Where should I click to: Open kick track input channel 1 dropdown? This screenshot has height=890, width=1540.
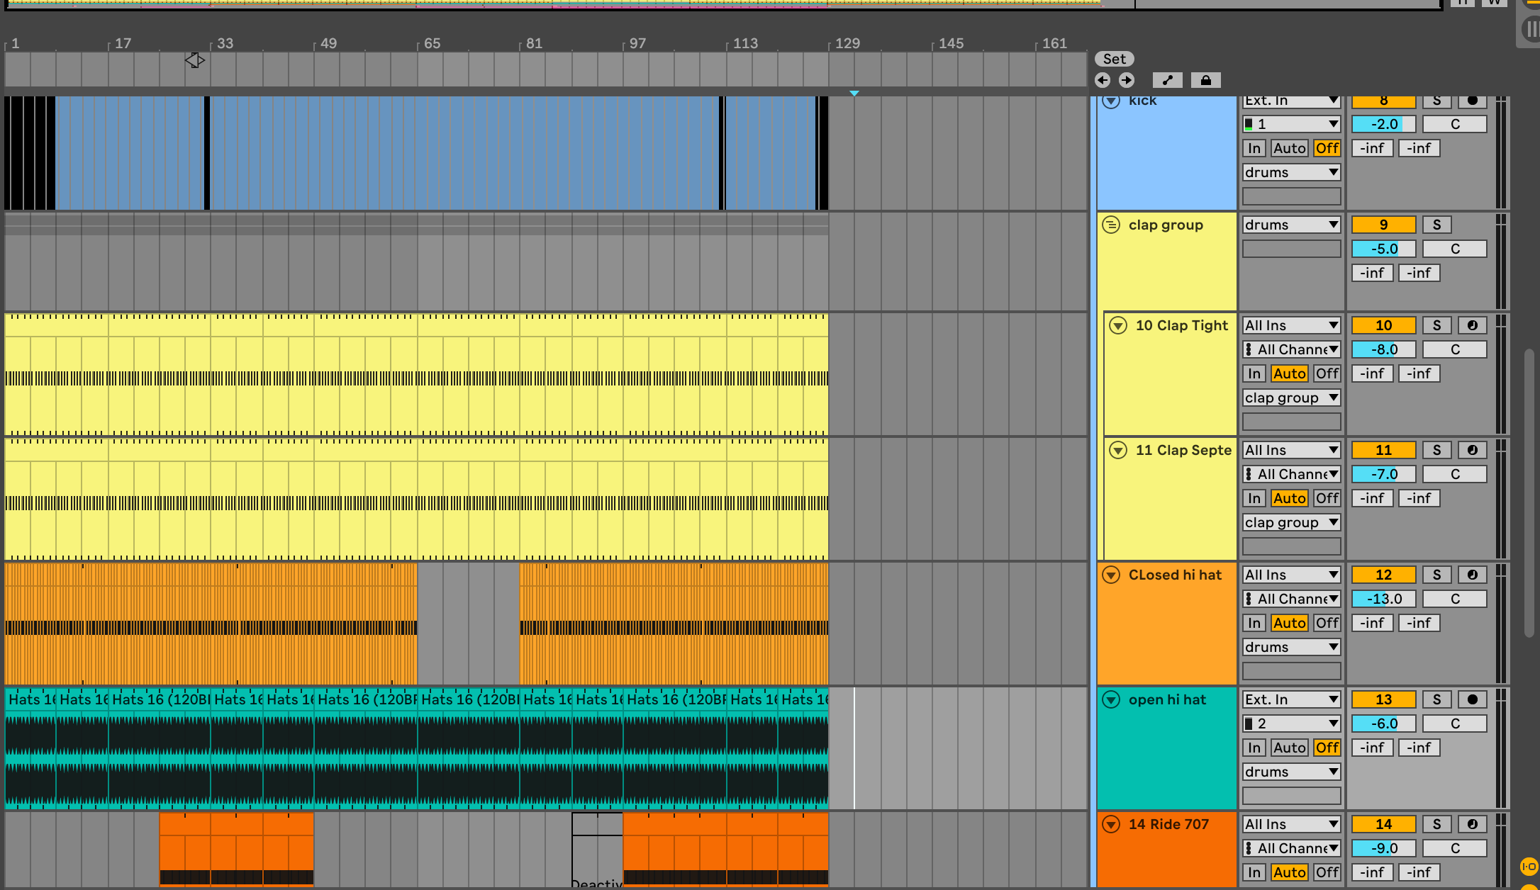coord(1291,124)
